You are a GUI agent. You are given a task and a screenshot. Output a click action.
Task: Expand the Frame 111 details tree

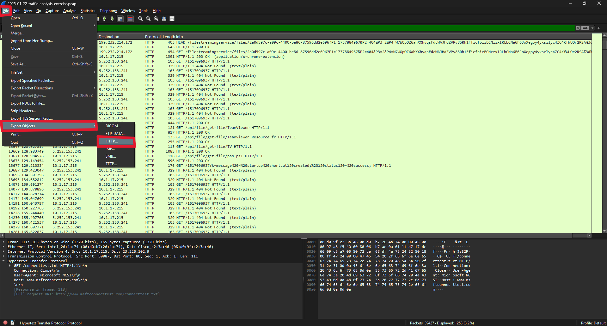coord(3,242)
